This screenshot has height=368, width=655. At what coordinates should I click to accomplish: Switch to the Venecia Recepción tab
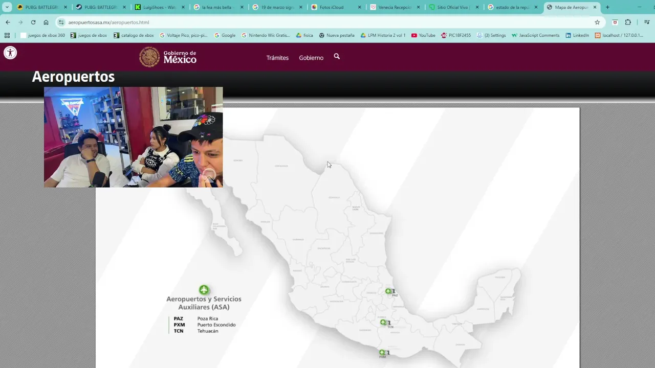(x=395, y=7)
